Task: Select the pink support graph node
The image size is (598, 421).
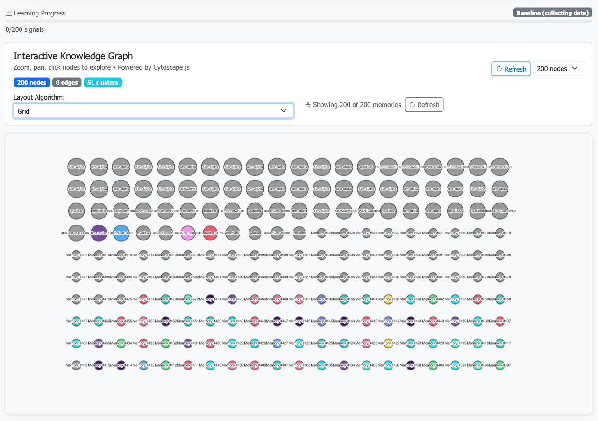Action: click(188, 233)
